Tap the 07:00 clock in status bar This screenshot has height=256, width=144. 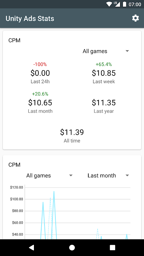coord(135,4)
